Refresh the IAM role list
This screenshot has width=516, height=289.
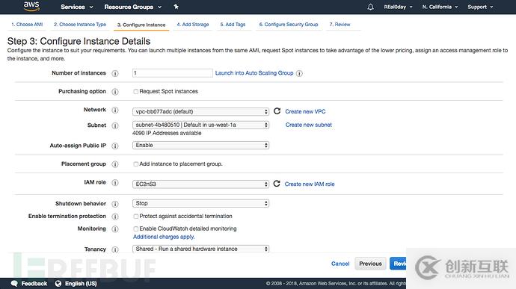(277, 184)
